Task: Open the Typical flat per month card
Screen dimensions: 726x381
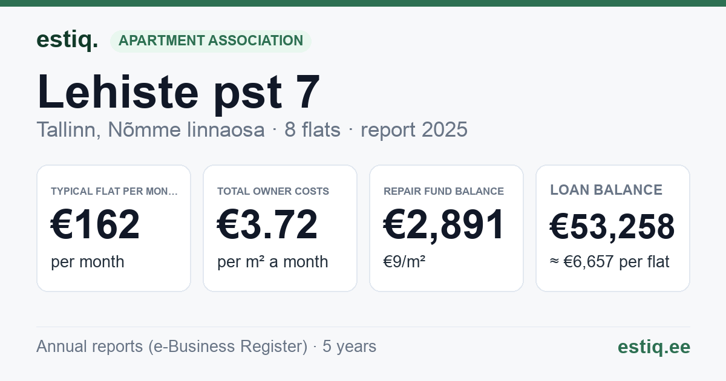Action: pos(114,228)
